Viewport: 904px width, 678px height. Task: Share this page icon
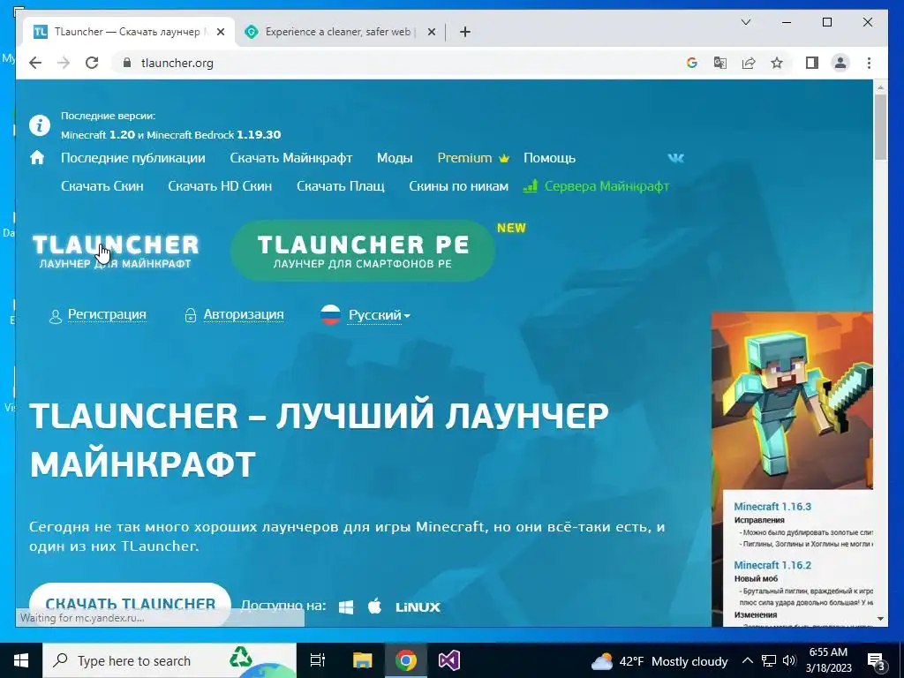click(749, 63)
